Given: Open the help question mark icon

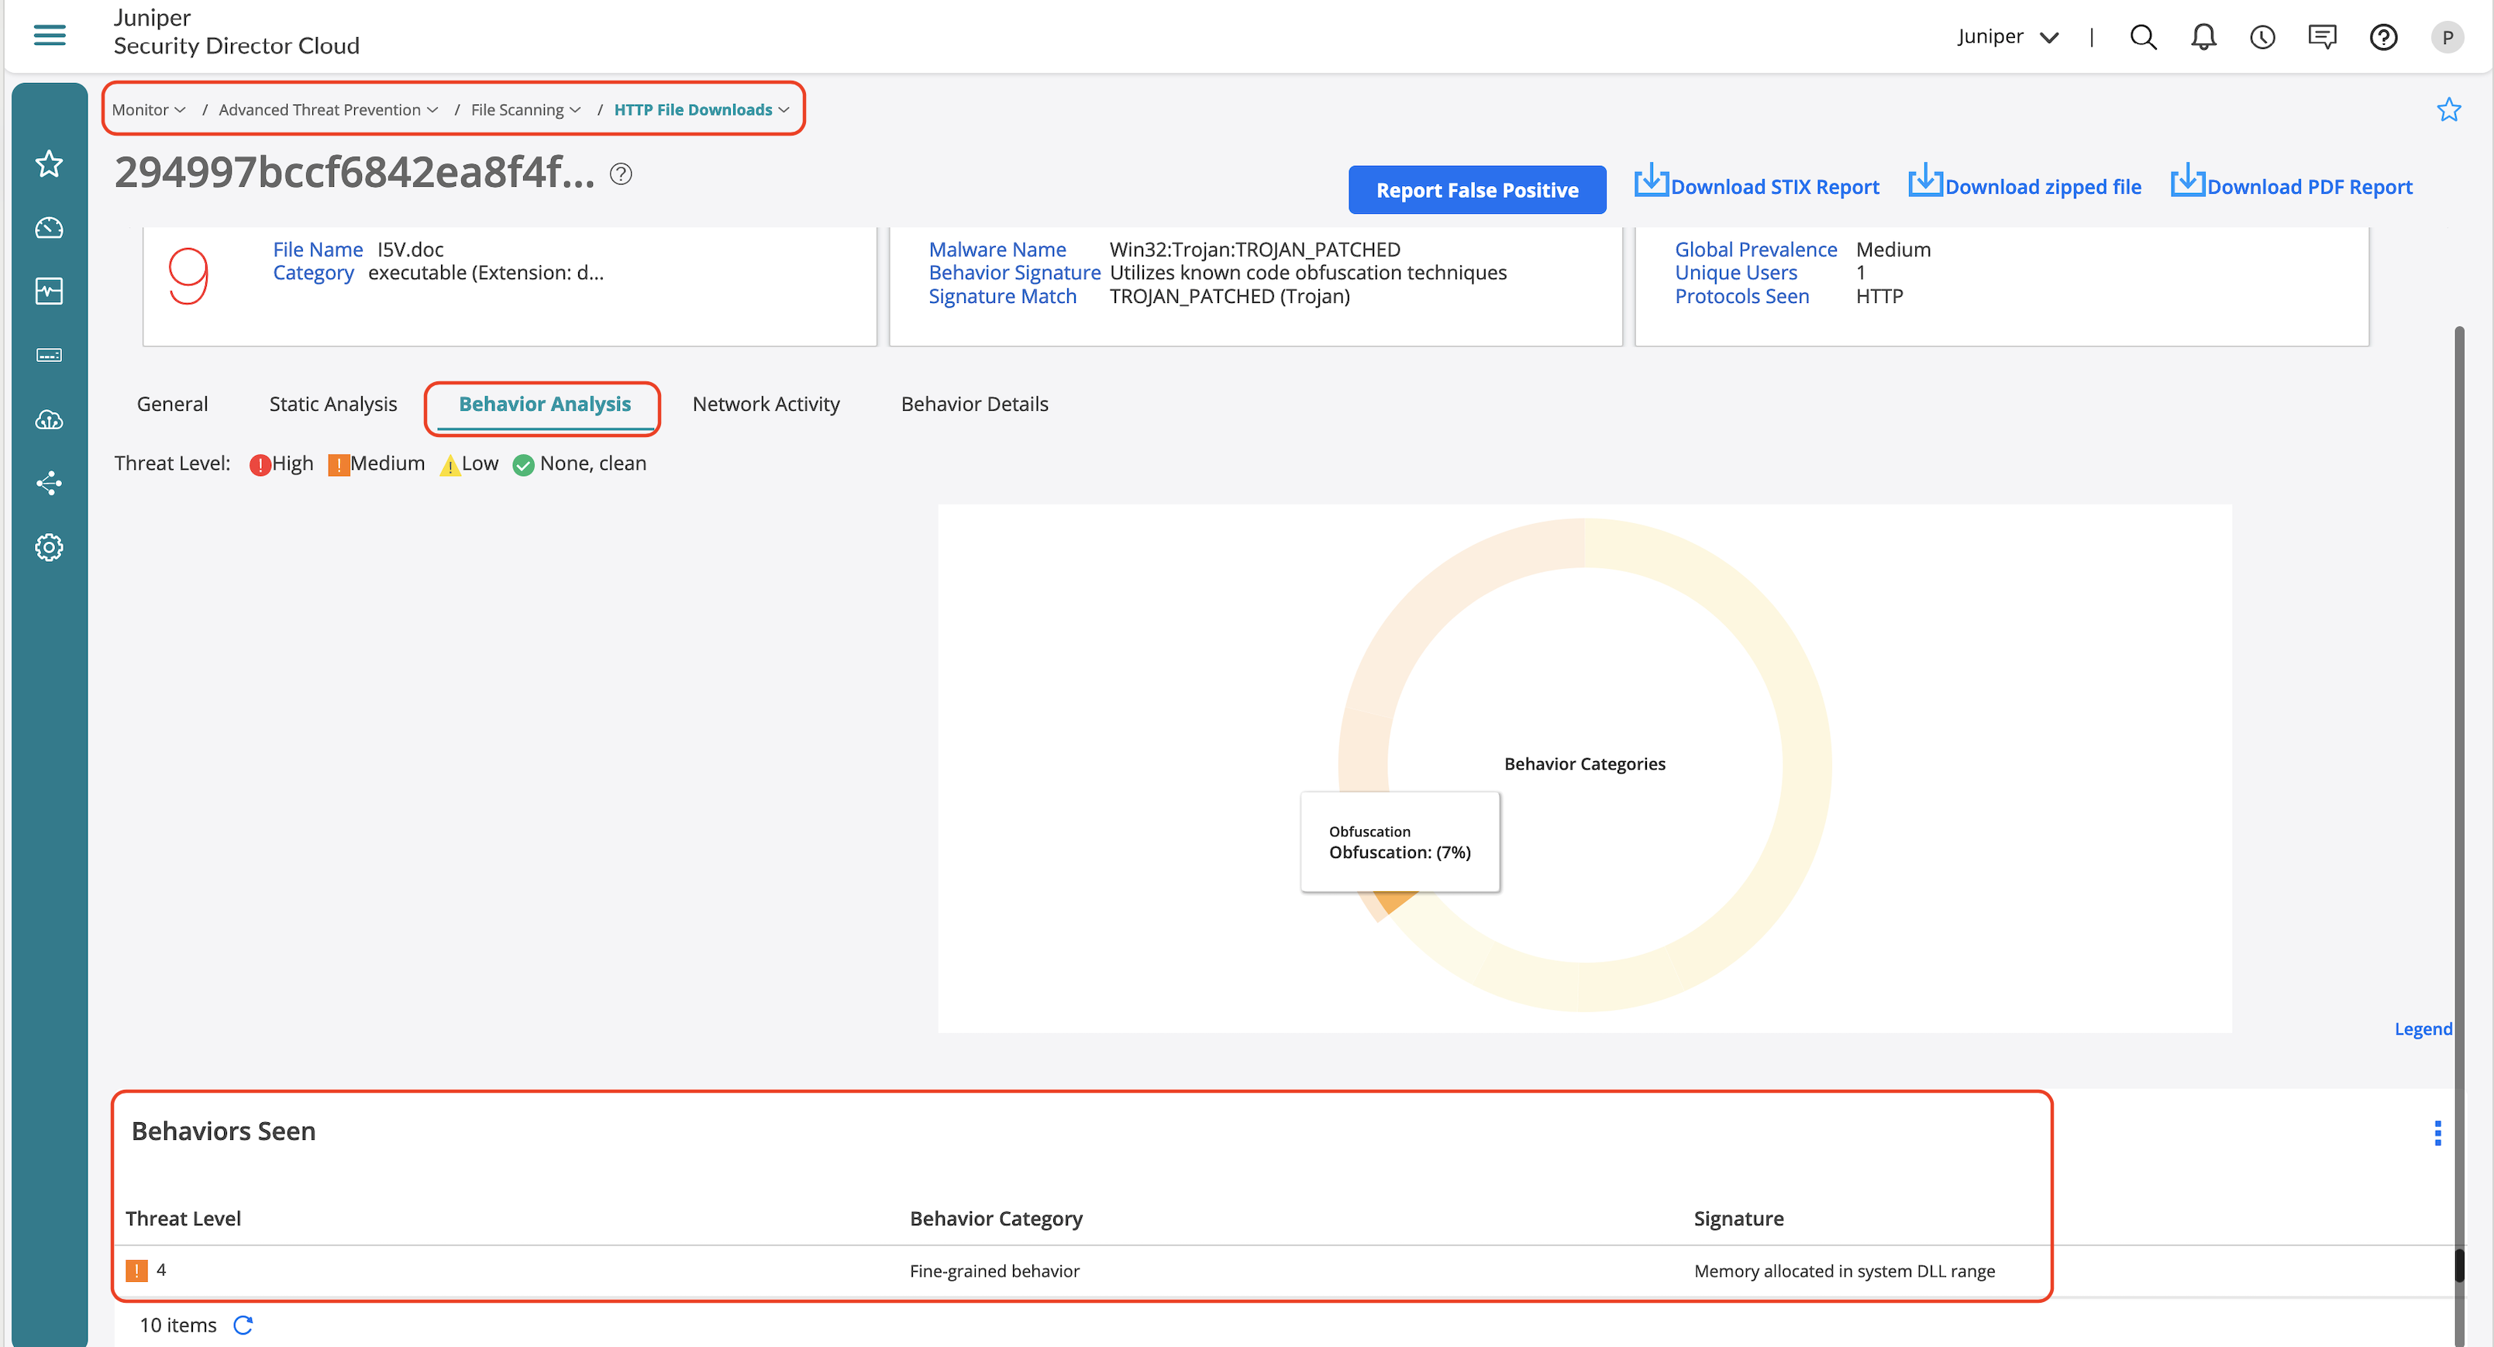Looking at the screenshot, I should pos(2382,36).
